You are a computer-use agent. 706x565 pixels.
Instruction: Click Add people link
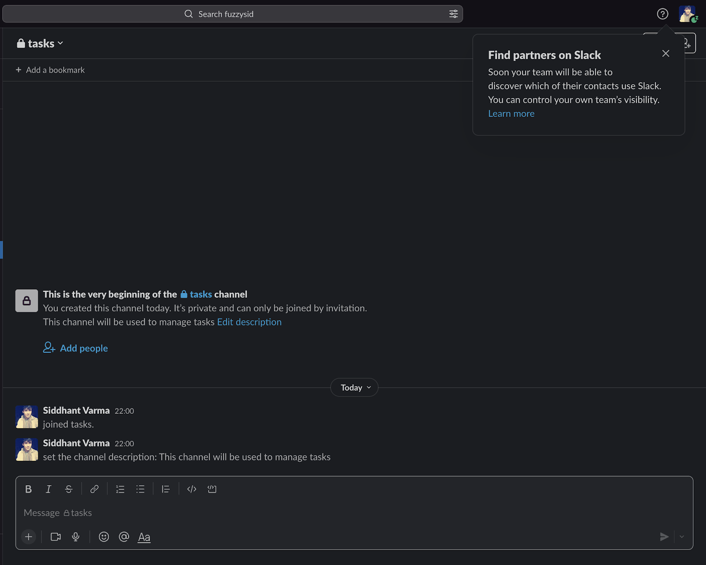tap(75, 348)
